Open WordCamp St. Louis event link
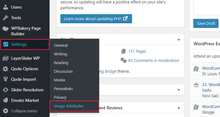Image resolution: width=220 pixels, height=117 pixels. 211,68
